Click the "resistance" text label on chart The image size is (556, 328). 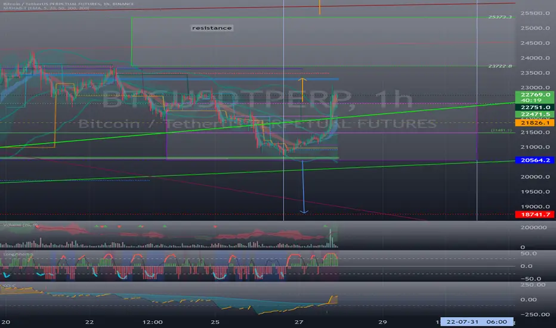[x=212, y=28]
